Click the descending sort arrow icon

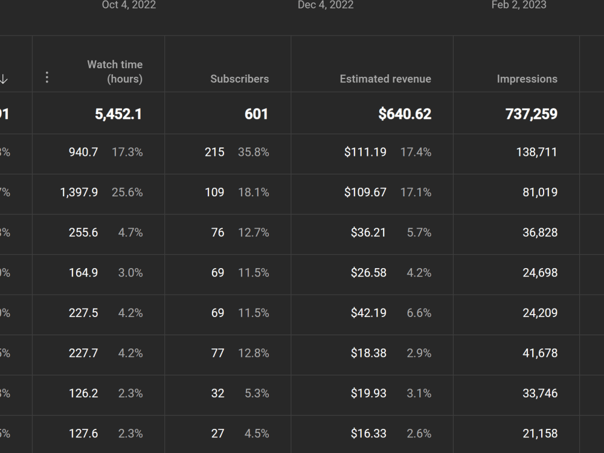coord(4,79)
